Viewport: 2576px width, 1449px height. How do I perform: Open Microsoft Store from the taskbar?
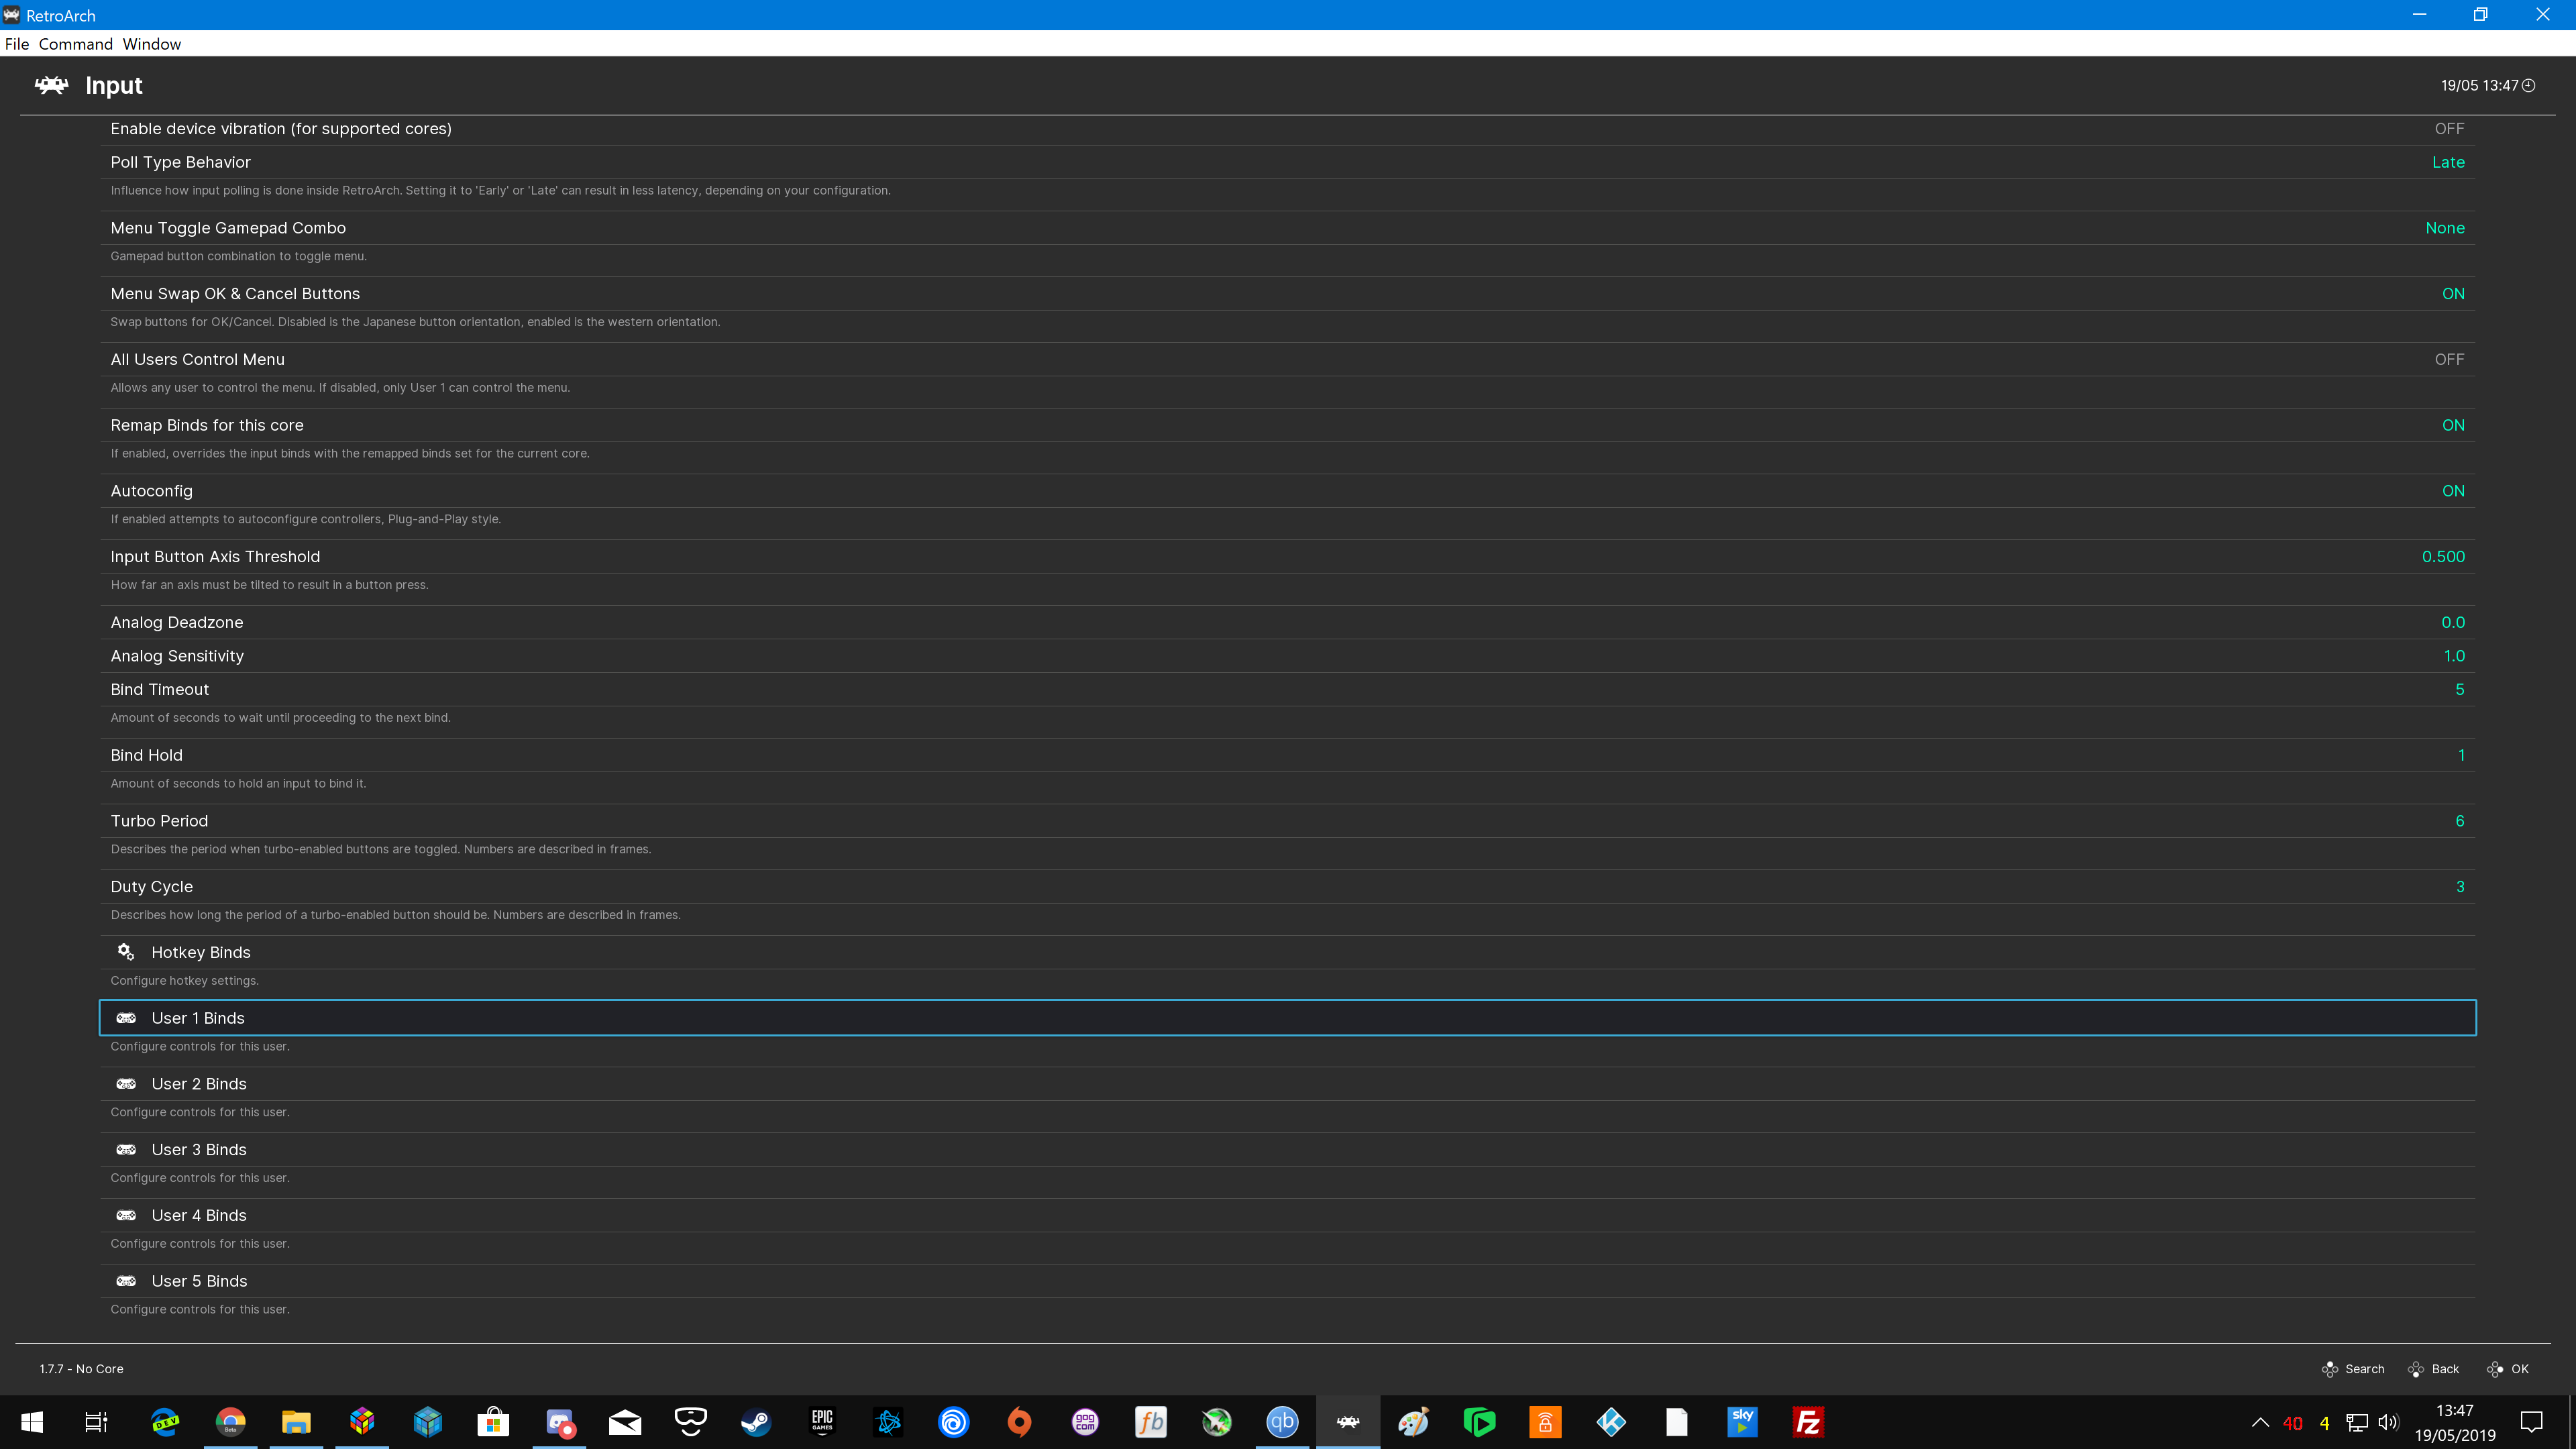[493, 1421]
